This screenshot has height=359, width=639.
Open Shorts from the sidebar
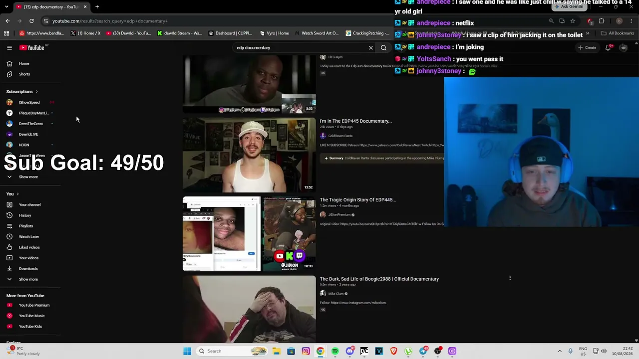pyautogui.click(x=24, y=74)
